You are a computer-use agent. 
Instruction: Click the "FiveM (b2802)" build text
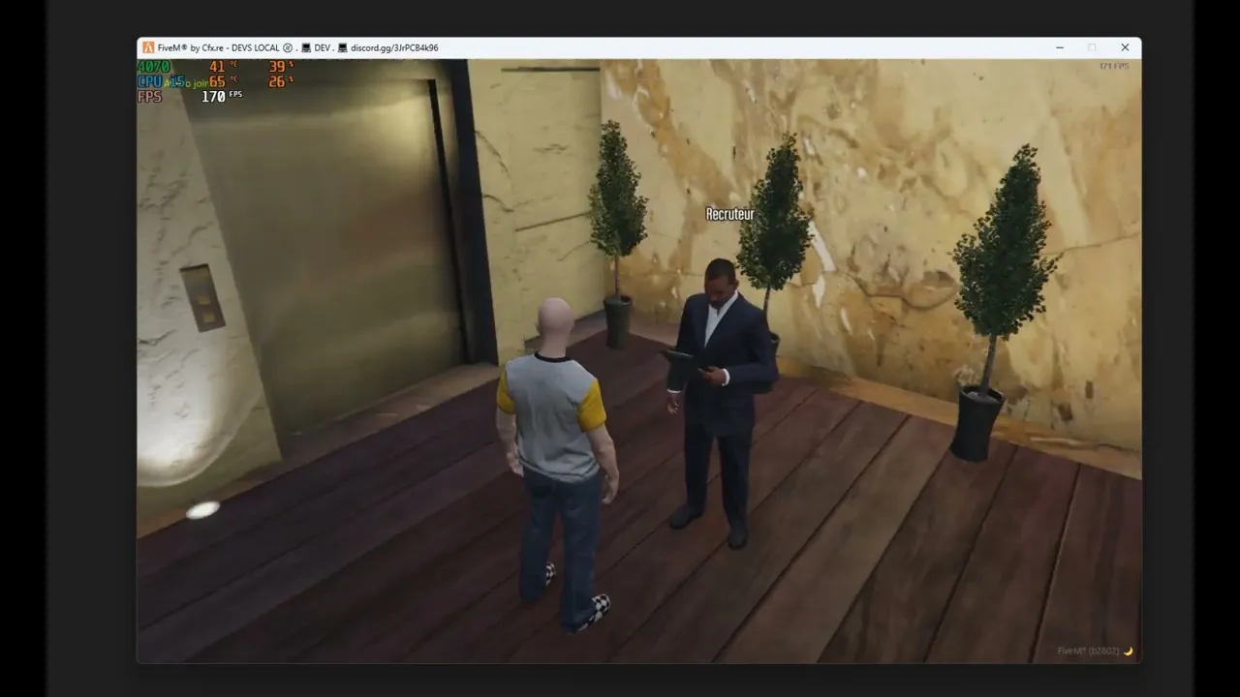pyautogui.click(x=1089, y=652)
